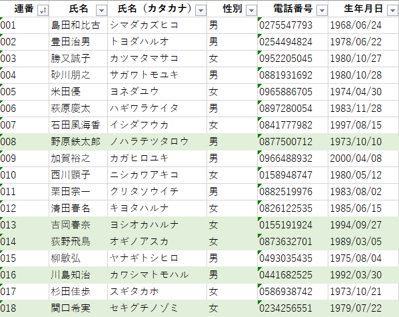Click katakana cell ヨシオカハルナ

(x=157, y=225)
